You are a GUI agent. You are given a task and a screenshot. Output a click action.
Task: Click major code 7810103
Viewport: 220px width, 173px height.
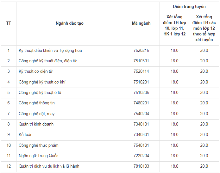tap(141, 166)
